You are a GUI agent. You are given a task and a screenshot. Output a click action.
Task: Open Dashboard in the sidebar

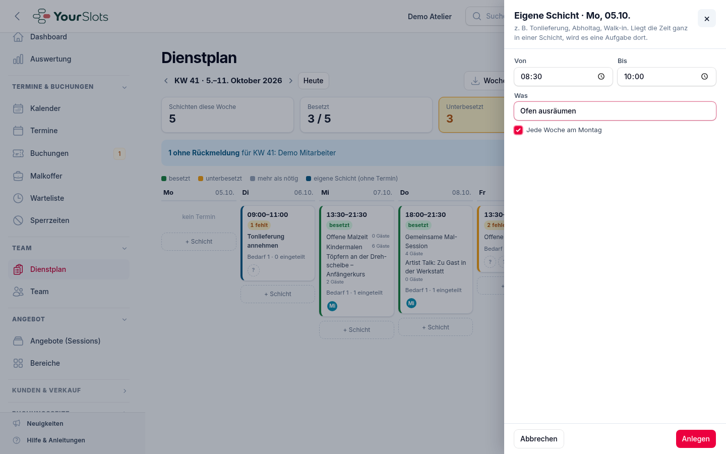69,37
